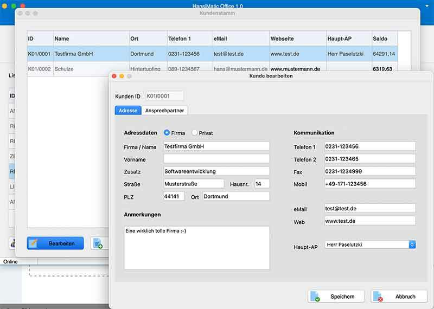
Task: Click the Firma / Name input field
Action: click(216, 146)
